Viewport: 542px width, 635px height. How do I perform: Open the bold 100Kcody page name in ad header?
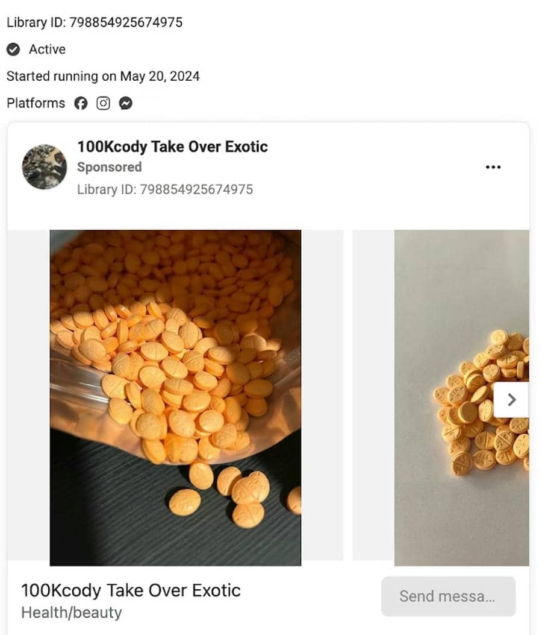(x=172, y=147)
